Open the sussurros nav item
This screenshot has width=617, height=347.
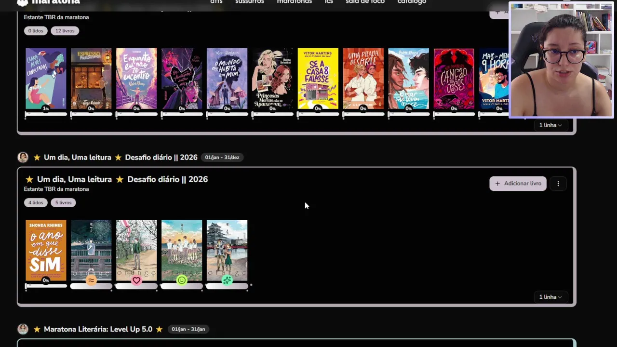pyautogui.click(x=250, y=2)
